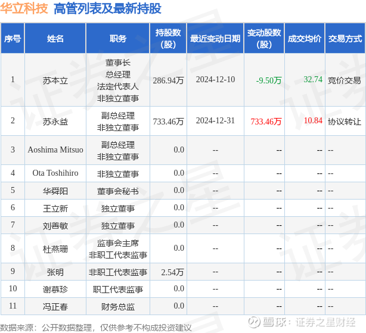Click row number 11
Viewport: 366px width, 333px height.
coord(13,306)
